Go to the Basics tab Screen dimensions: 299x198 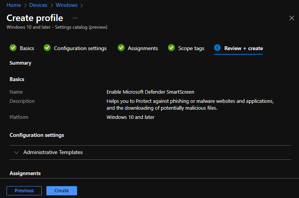[22, 48]
